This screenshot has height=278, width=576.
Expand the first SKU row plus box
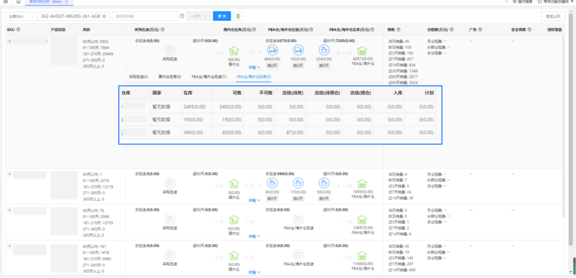click(x=10, y=41)
